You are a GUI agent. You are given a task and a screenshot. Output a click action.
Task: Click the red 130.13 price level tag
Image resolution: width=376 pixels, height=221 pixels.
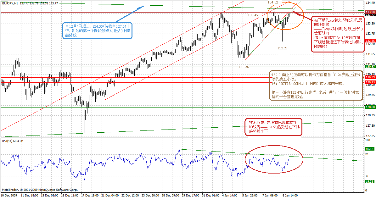click(370, 82)
